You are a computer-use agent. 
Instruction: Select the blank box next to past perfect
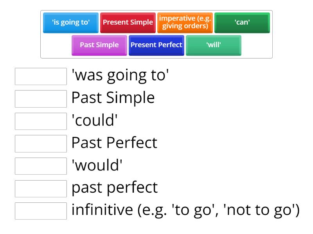[41, 189]
